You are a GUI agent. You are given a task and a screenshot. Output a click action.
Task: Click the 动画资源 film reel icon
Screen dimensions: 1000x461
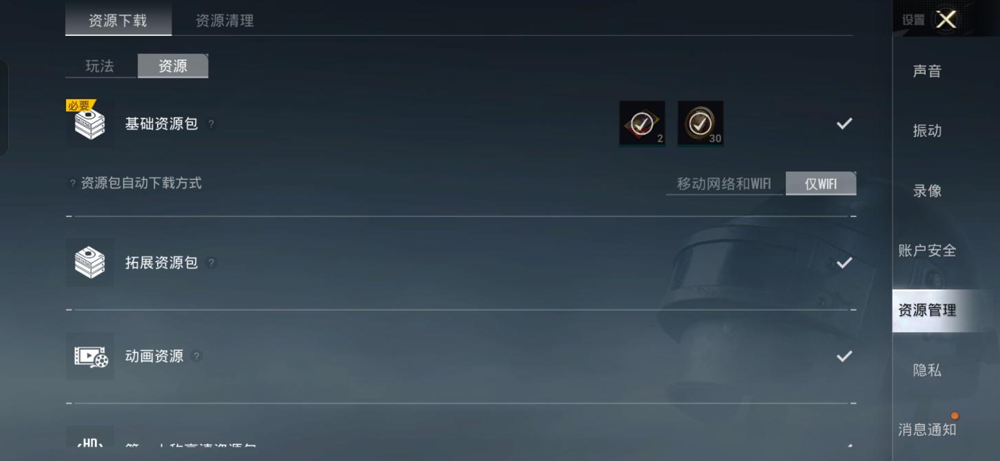(90, 356)
